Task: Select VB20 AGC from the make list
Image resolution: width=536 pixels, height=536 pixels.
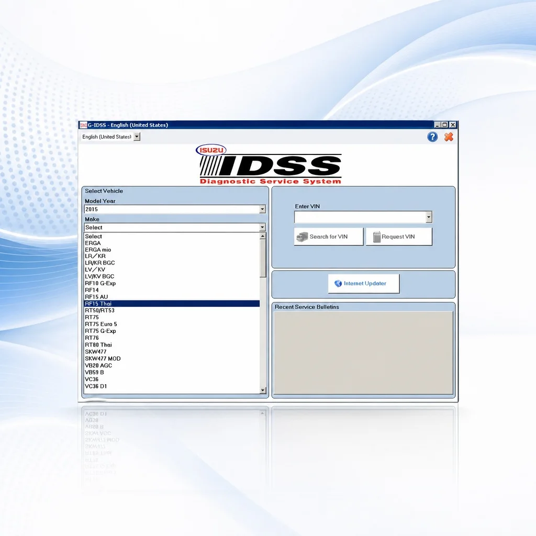Action: point(172,365)
